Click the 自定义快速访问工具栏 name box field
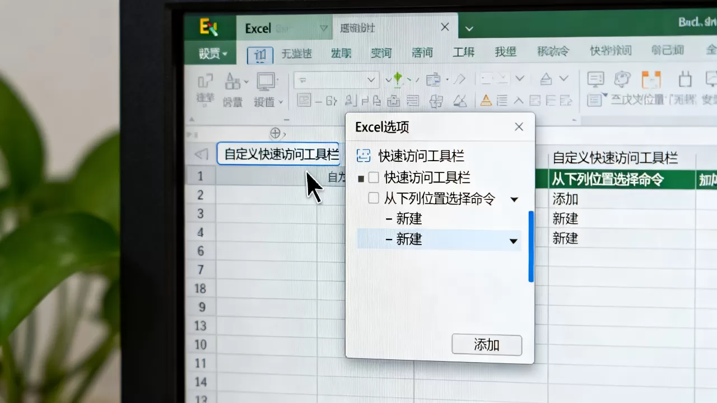 pos(278,154)
